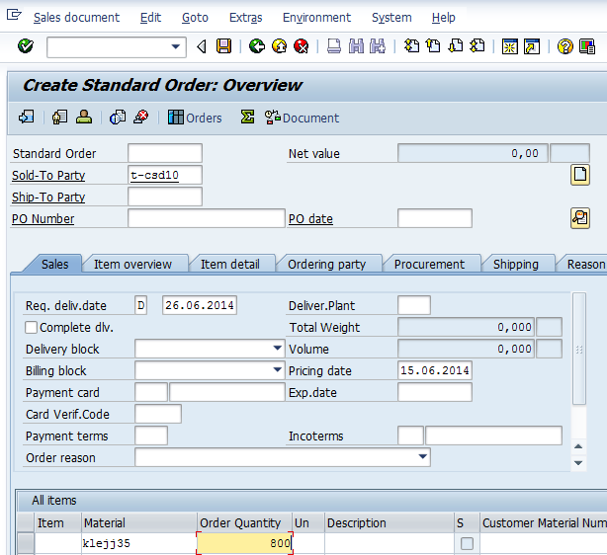The width and height of the screenshot is (607, 555).
Task: Click the Sold-to party person icon
Action: tap(84, 117)
